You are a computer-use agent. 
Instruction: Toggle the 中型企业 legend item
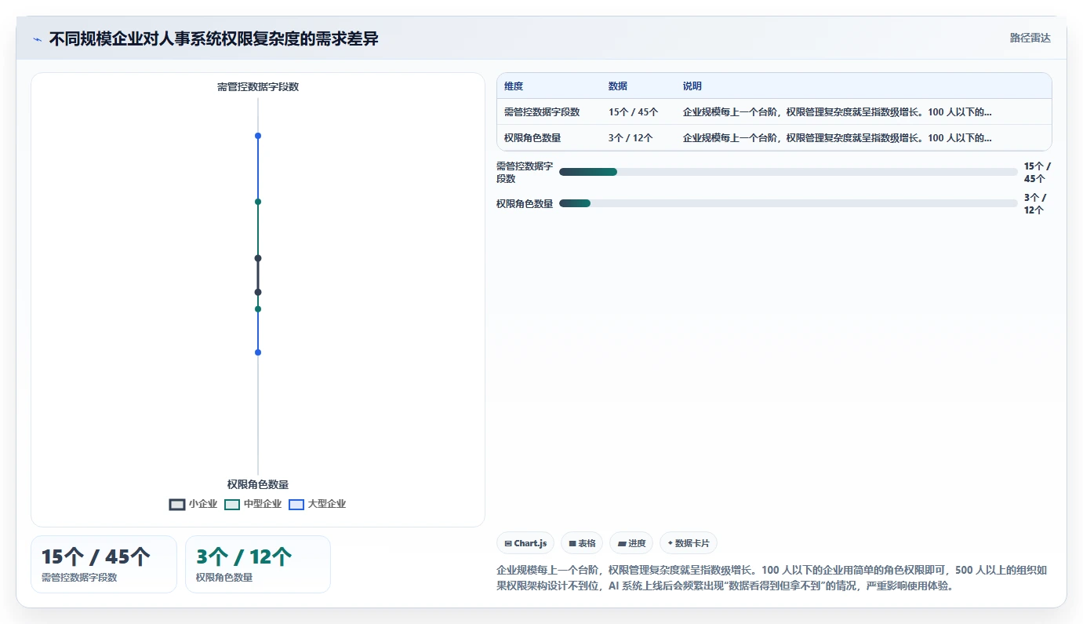click(253, 504)
